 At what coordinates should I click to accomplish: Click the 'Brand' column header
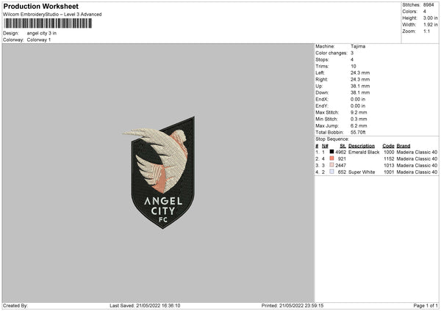pyautogui.click(x=404, y=146)
